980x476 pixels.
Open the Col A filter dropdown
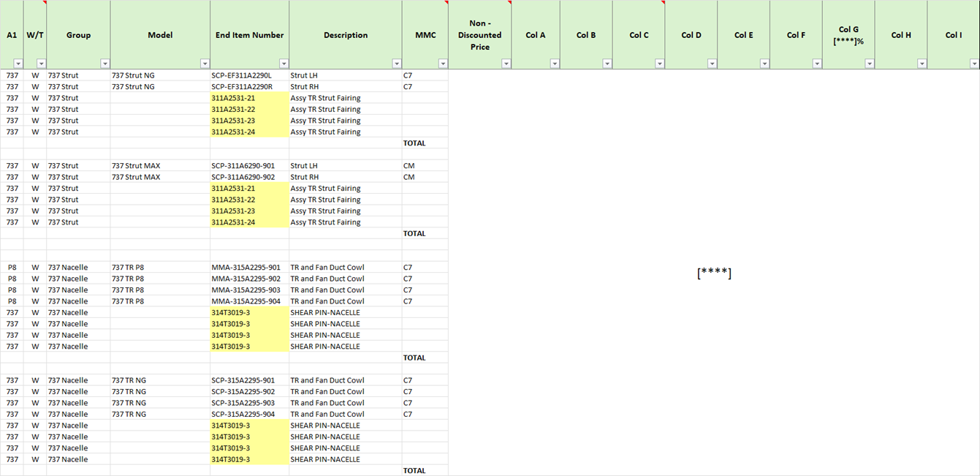click(x=555, y=64)
